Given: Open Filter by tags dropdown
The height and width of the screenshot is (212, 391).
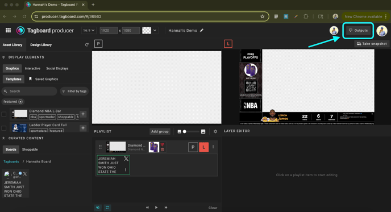Looking at the screenshot, I should coord(74,92).
